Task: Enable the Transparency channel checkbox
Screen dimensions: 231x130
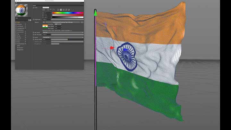Action: pos(25,28)
